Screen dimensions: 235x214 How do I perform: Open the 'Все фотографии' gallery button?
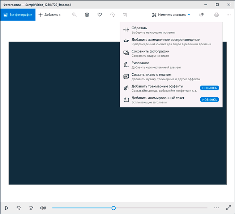pyautogui.click(x=18, y=15)
